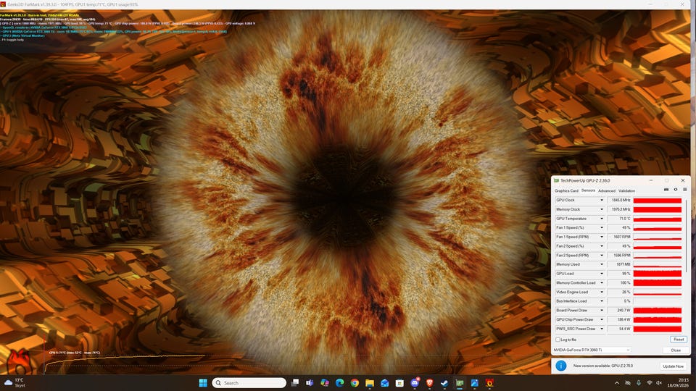
Task: Click the GPU-Z refresh icon
Action: (x=676, y=190)
